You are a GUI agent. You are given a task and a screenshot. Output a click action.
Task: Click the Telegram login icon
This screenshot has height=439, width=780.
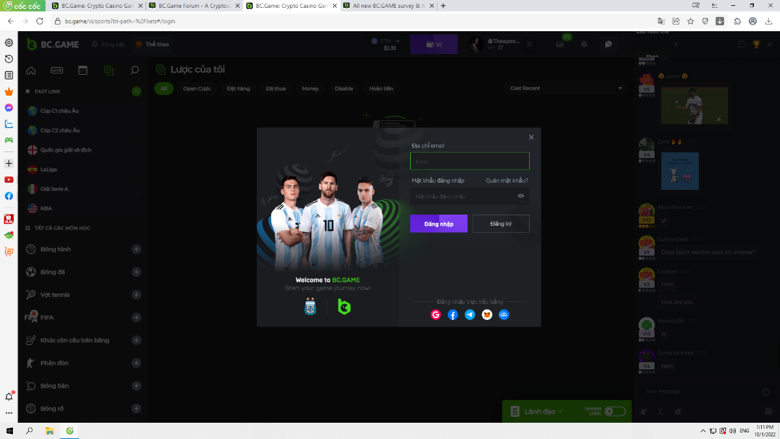pos(470,315)
